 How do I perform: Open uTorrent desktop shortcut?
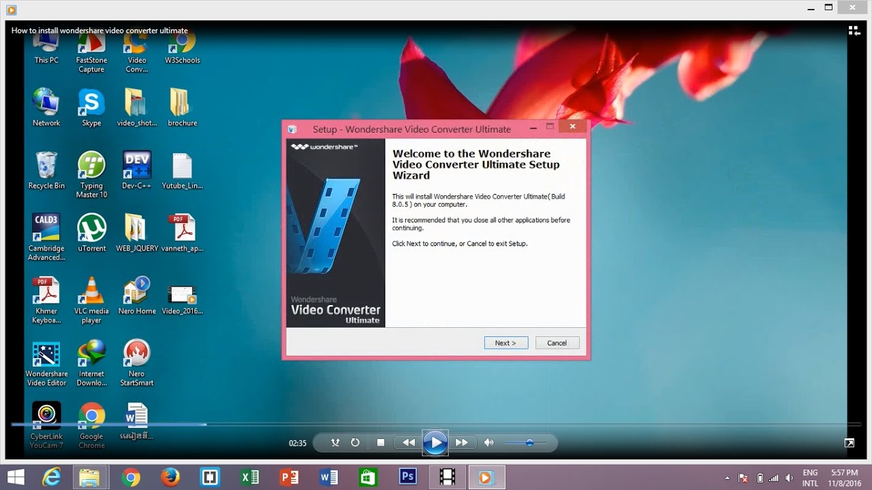[x=91, y=233]
